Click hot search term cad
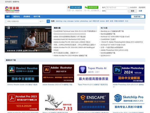This screenshot has width=150, height=113. (90, 21)
